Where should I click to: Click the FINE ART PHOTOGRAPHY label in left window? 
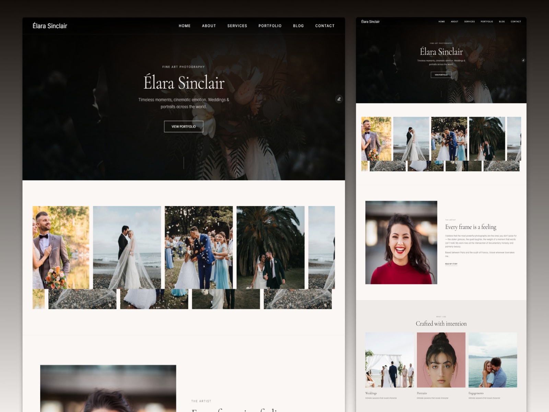tap(184, 67)
